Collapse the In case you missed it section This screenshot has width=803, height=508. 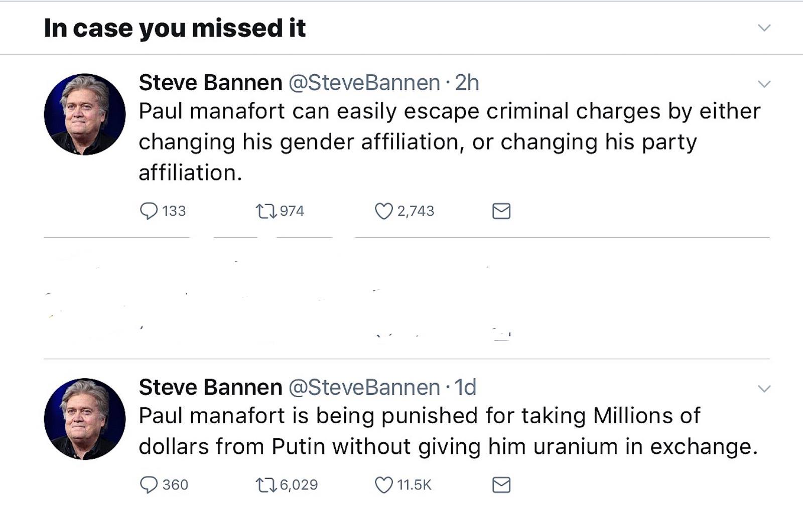(764, 28)
